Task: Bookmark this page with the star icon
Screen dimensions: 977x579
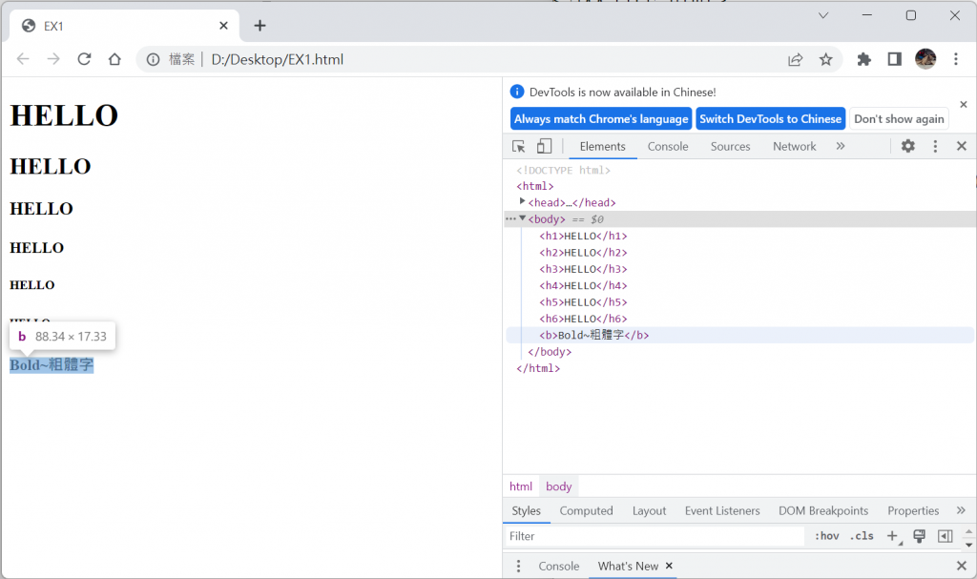Action: click(825, 59)
